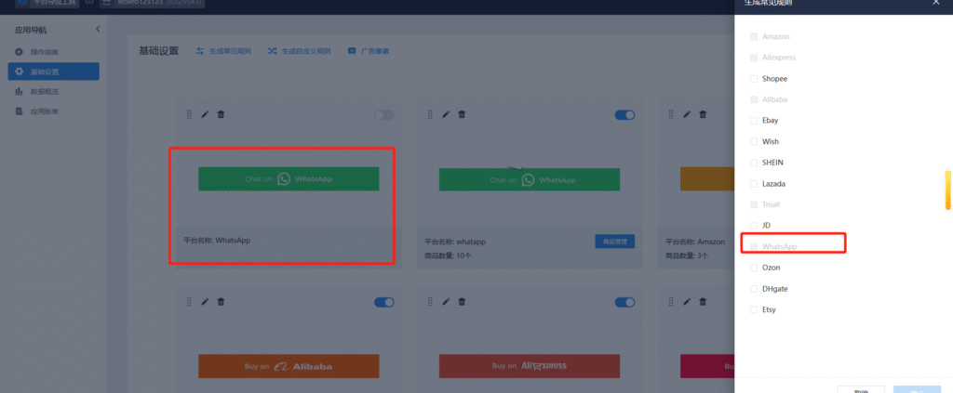Grab the drag handle on the AliExpress card
Screen dimensions: 953x393
pos(430,301)
